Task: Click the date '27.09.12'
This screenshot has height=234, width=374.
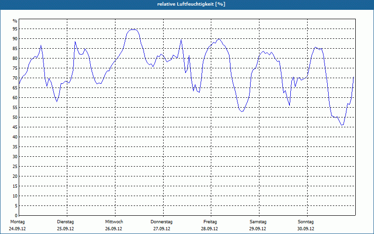Action: click(x=162, y=229)
